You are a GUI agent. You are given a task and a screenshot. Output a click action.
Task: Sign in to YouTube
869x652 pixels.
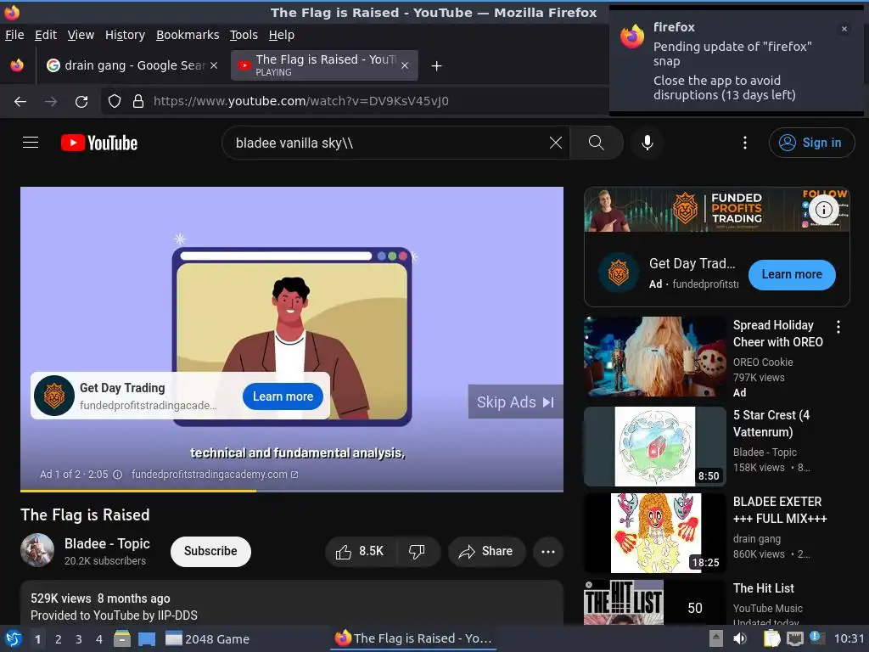coord(811,143)
